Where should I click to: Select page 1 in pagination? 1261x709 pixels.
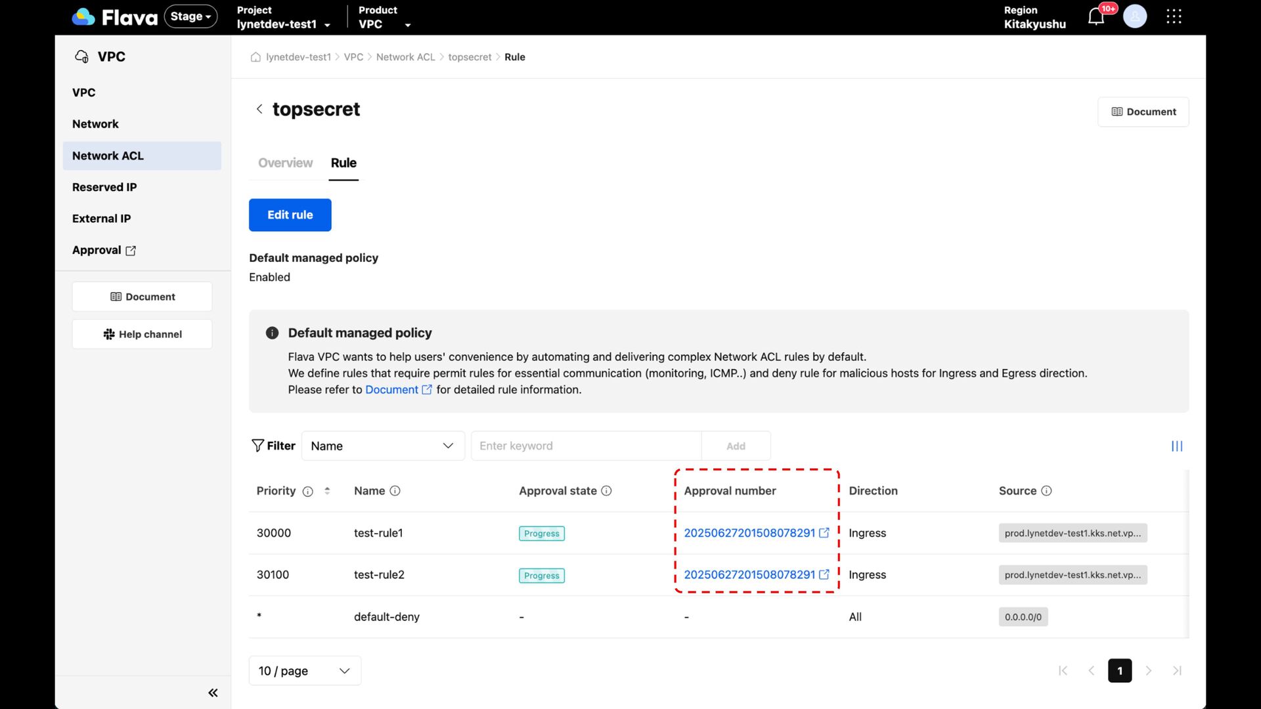(1120, 670)
